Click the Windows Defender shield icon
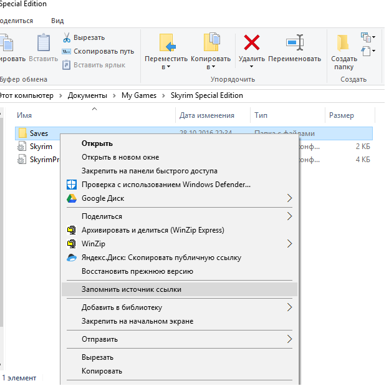 click(72, 185)
